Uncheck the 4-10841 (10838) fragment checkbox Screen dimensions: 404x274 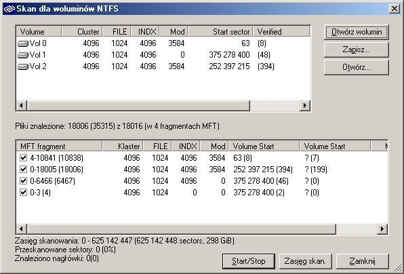pos(24,157)
